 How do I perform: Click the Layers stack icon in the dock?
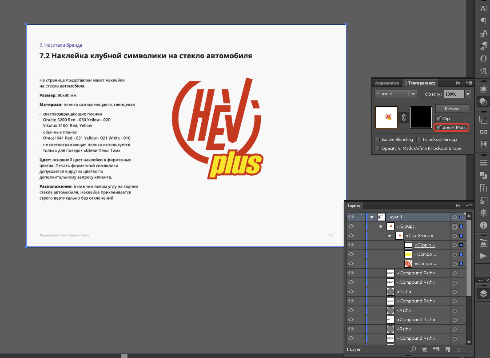click(x=483, y=294)
